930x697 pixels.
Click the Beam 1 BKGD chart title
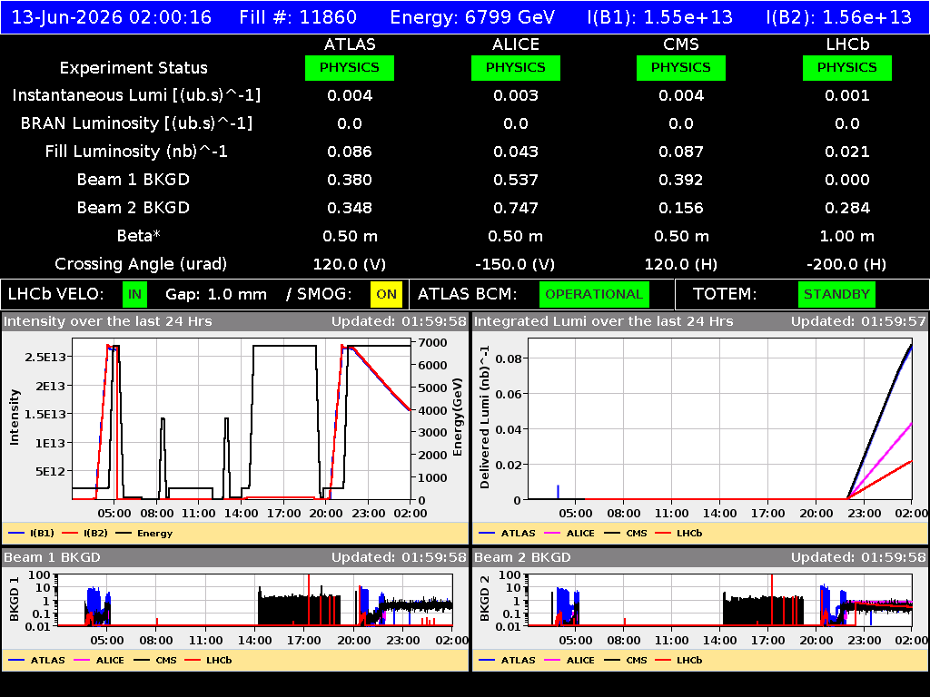coord(52,557)
